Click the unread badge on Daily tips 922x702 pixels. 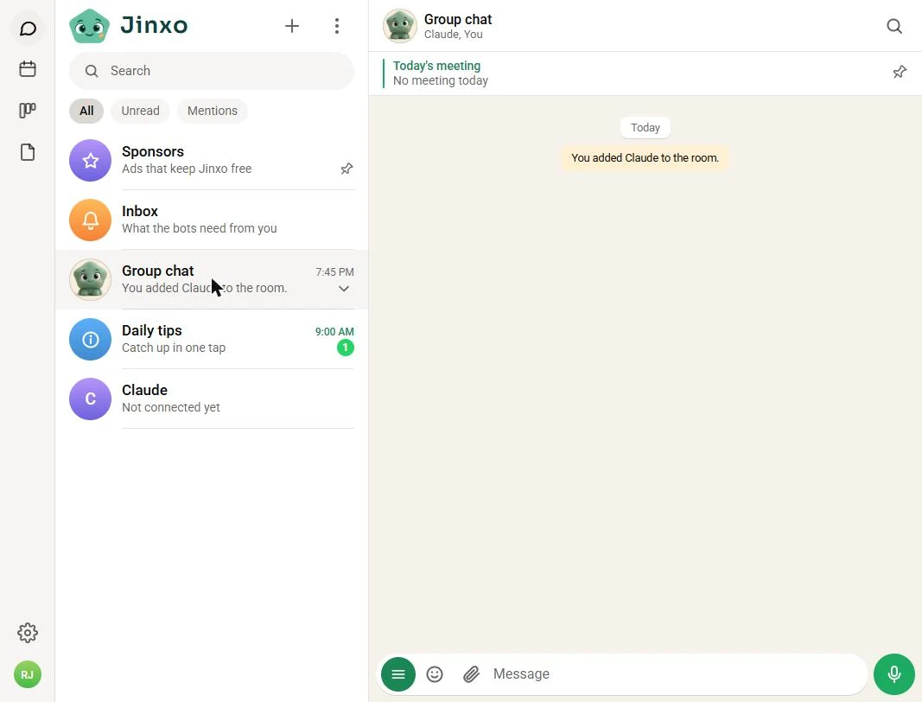pyautogui.click(x=345, y=348)
